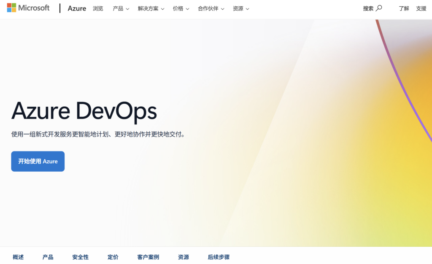Switch to the 产品 tab in bottom bar

(48, 257)
